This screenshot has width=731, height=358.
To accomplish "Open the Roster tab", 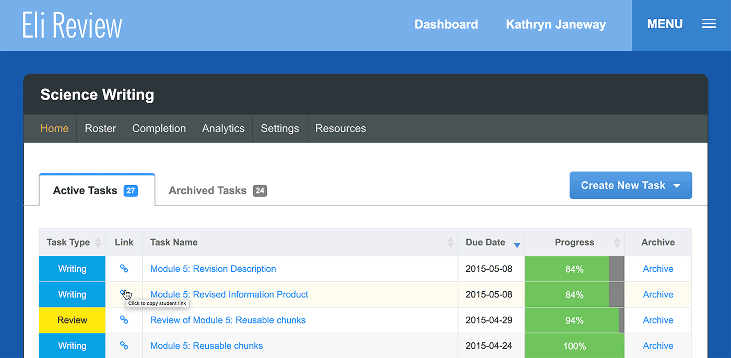I will [100, 128].
